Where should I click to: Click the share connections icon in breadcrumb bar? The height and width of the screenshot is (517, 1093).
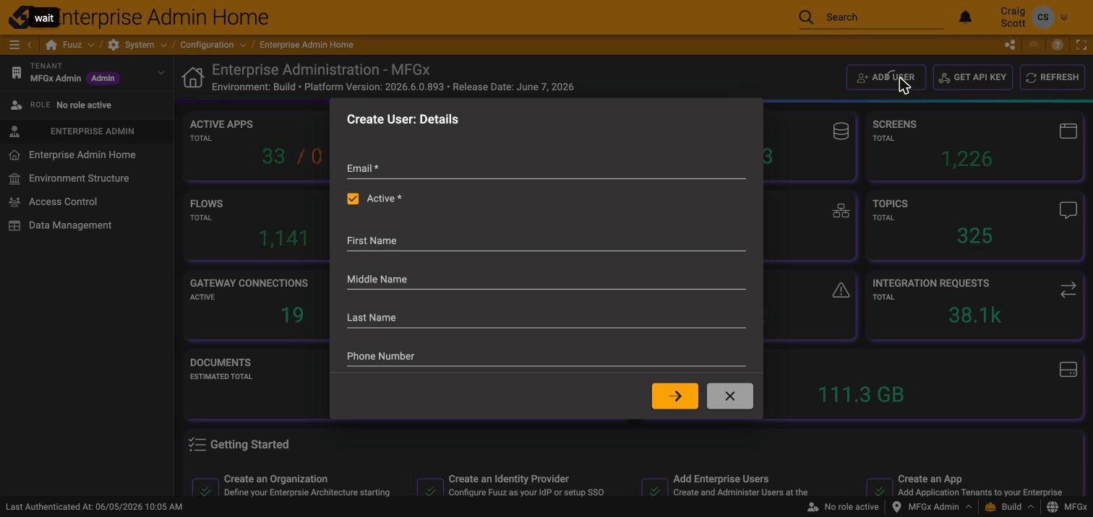point(1010,45)
